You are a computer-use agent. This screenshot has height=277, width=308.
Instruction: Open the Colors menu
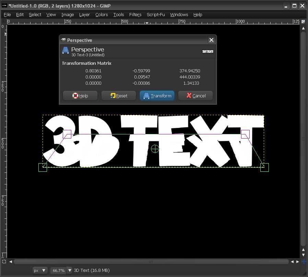pyautogui.click(x=102, y=14)
